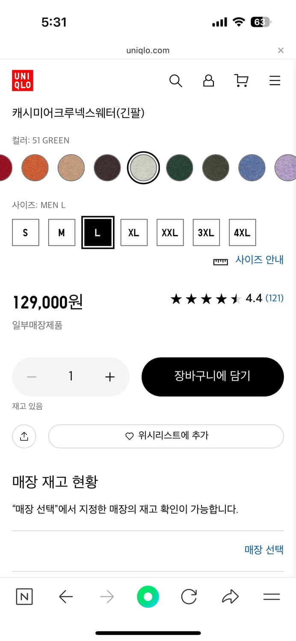Open the account profile icon
Screen dimensions: 296x641
click(x=208, y=81)
